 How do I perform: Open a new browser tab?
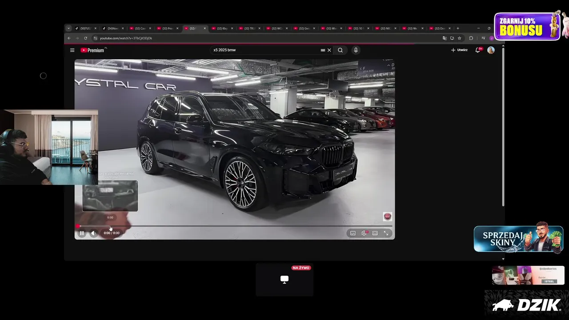(458, 28)
